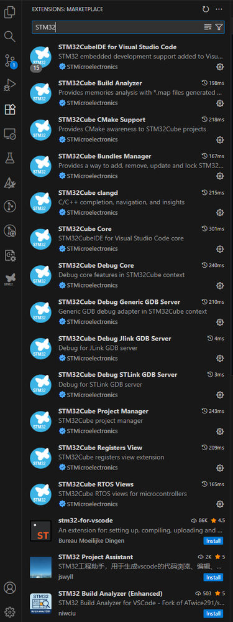Select STM32Cube RTOS Views title
Viewport: 233px width, 622px height.
(96, 484)
